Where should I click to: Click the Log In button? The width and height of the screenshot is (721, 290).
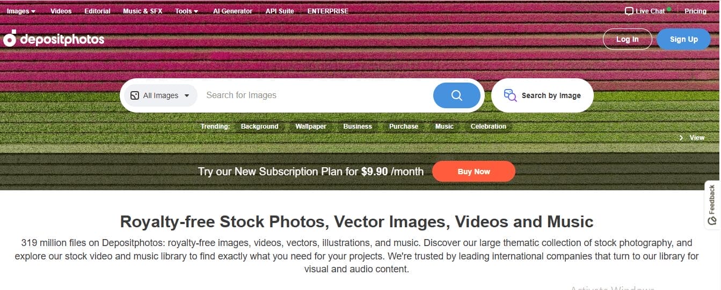pos(628,39)
